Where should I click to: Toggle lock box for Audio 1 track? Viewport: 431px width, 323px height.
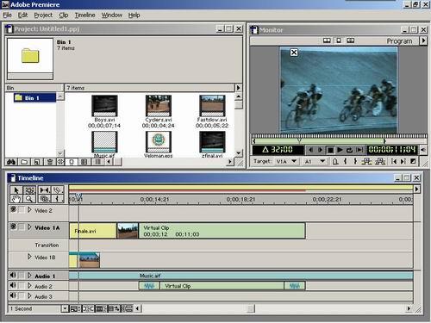click(x=22, y=275)
